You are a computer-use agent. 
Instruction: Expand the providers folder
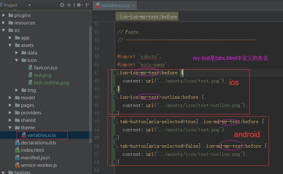point(10,113)
